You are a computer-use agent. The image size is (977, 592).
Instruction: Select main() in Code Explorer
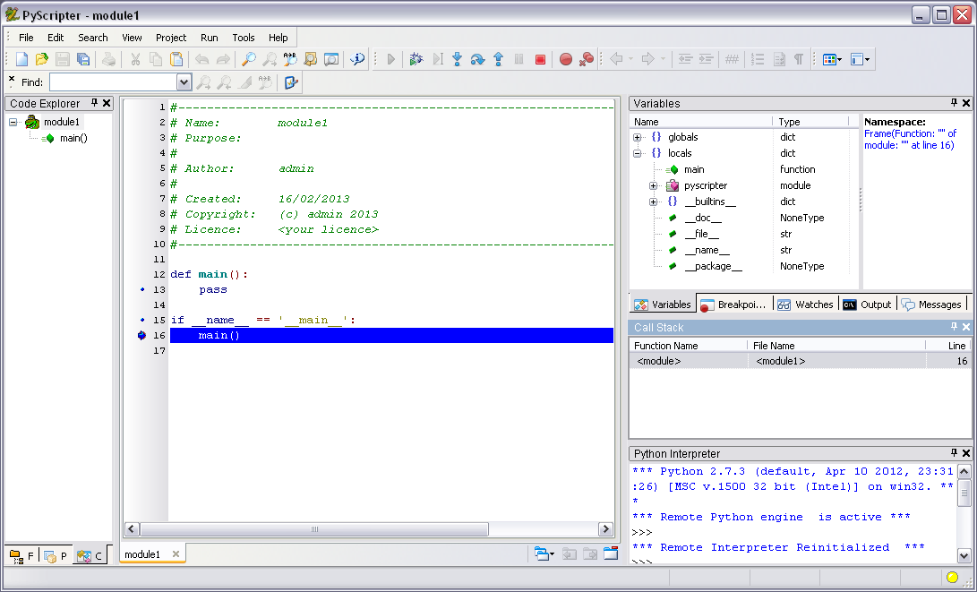pos(73,138)
